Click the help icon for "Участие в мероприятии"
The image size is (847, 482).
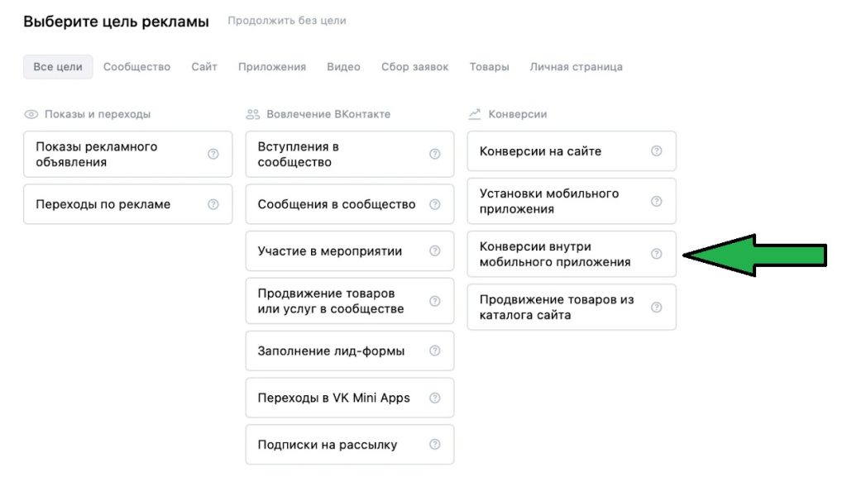[434, 251]
